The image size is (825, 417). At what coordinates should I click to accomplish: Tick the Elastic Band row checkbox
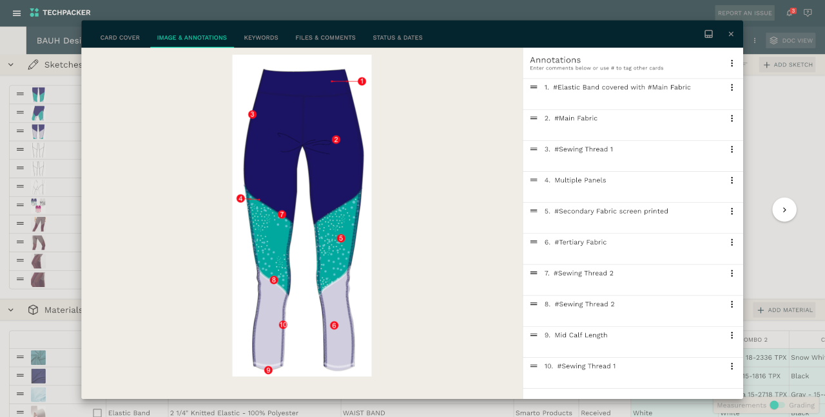click(x=97, y=413)
